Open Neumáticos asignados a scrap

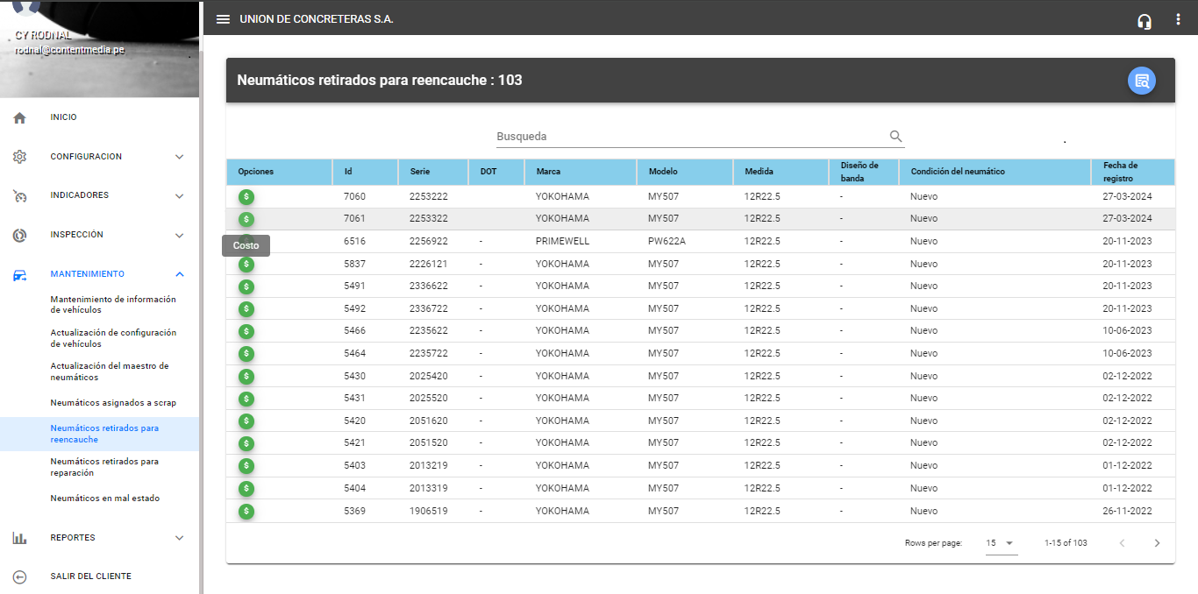coord(113,403)
